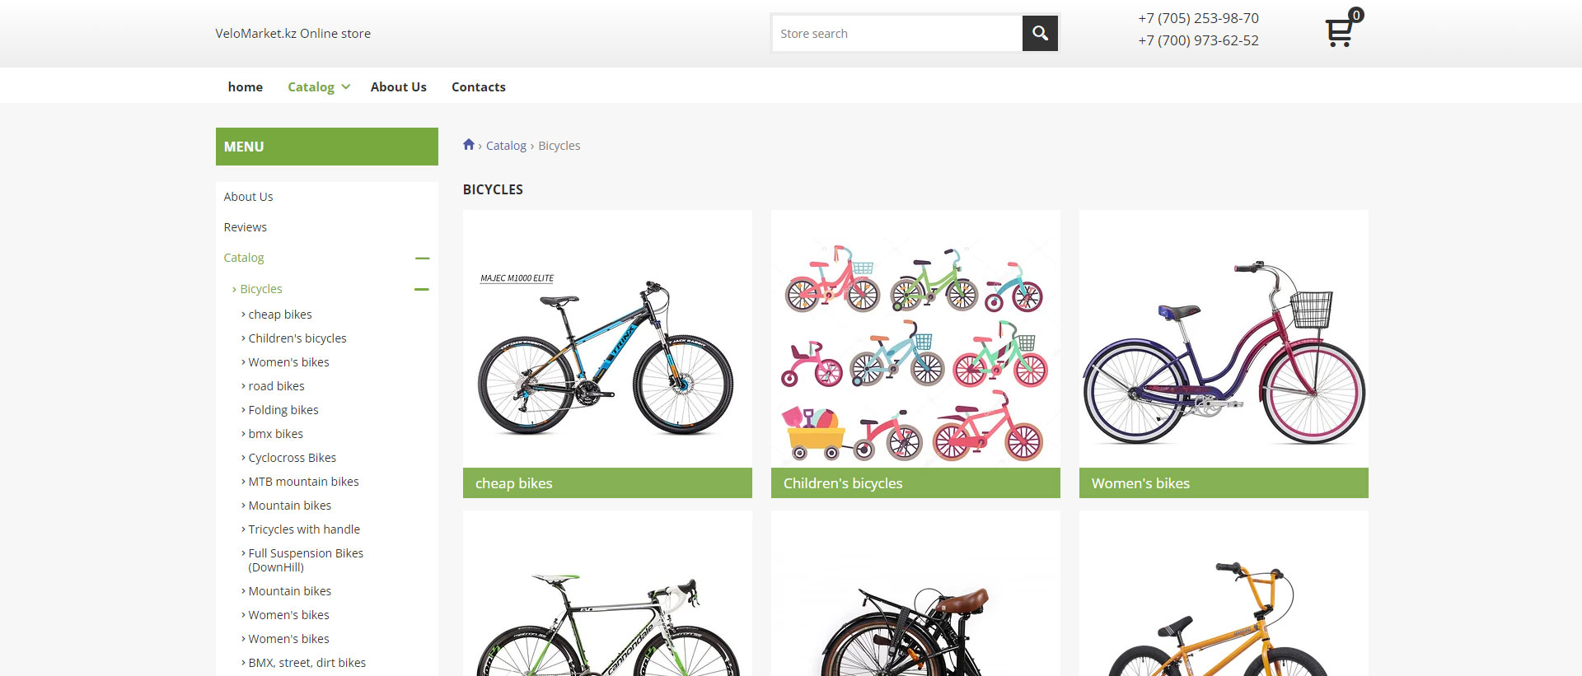Click the home navigation item
Viewport: 1582px width, 676px height.
tap(245, 87)
